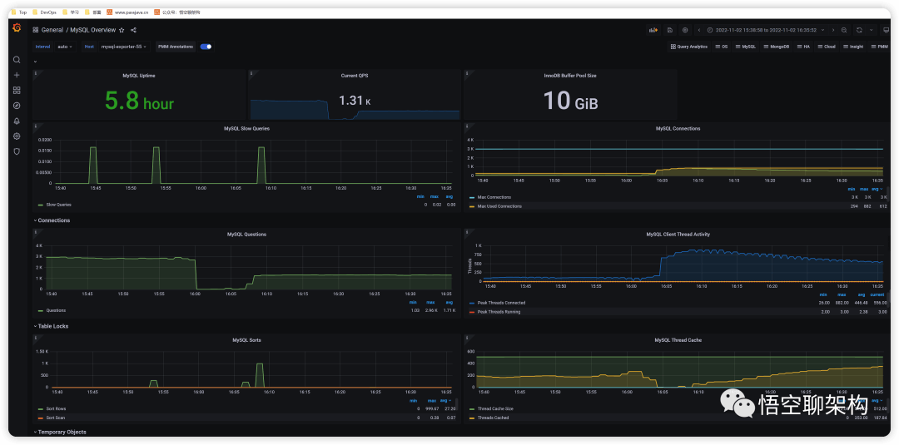This screenshot has height=445, width=899.
Task: Open the refresh interval dropdown arrow
Action: pos(871,30)
